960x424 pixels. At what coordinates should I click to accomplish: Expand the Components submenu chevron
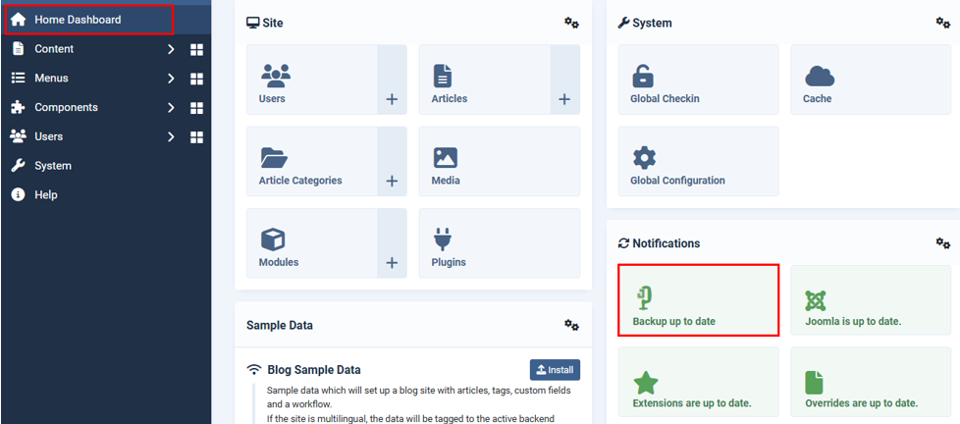pos(172,108)
